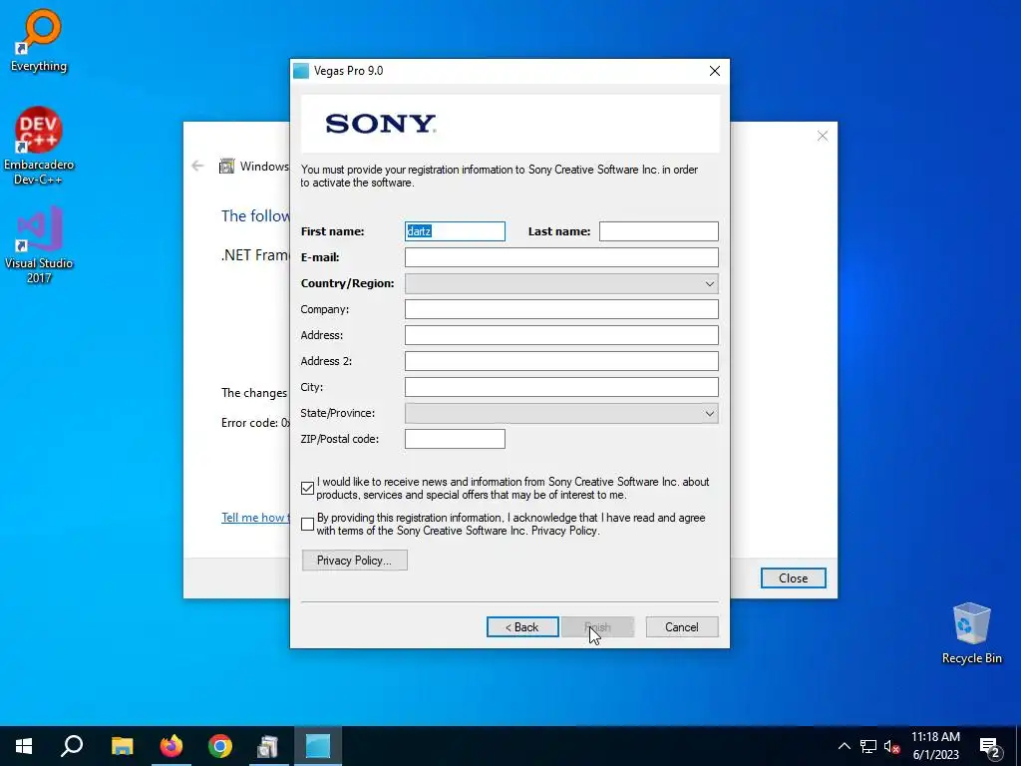Switch to Vegas Pro taskbar item
1021x766 pixels.
(x=318, y=746)
